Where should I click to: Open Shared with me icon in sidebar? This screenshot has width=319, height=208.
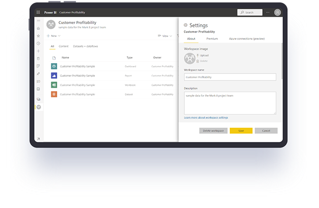(38, 81)
